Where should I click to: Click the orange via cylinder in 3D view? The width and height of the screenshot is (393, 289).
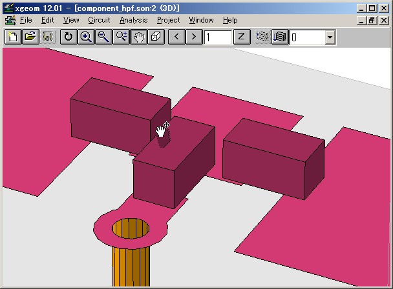(131, 265)
